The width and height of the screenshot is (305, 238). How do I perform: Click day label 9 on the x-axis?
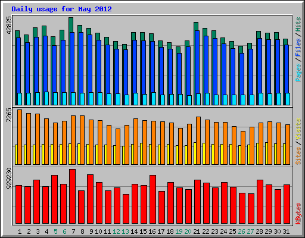click(91, 231)
